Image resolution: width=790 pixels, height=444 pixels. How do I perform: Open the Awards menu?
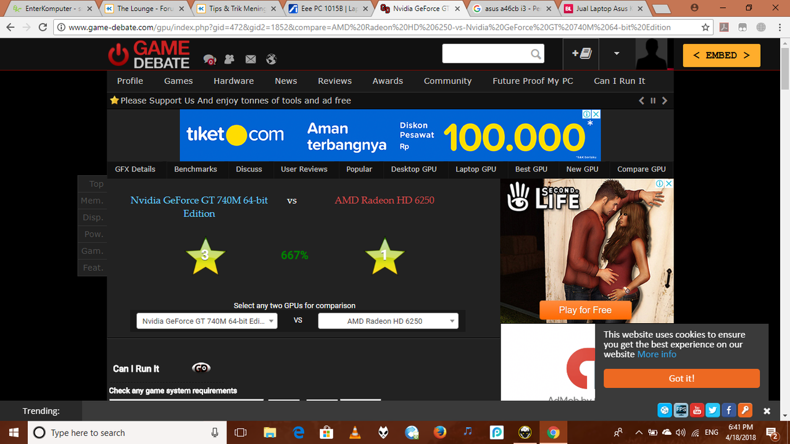388,81
